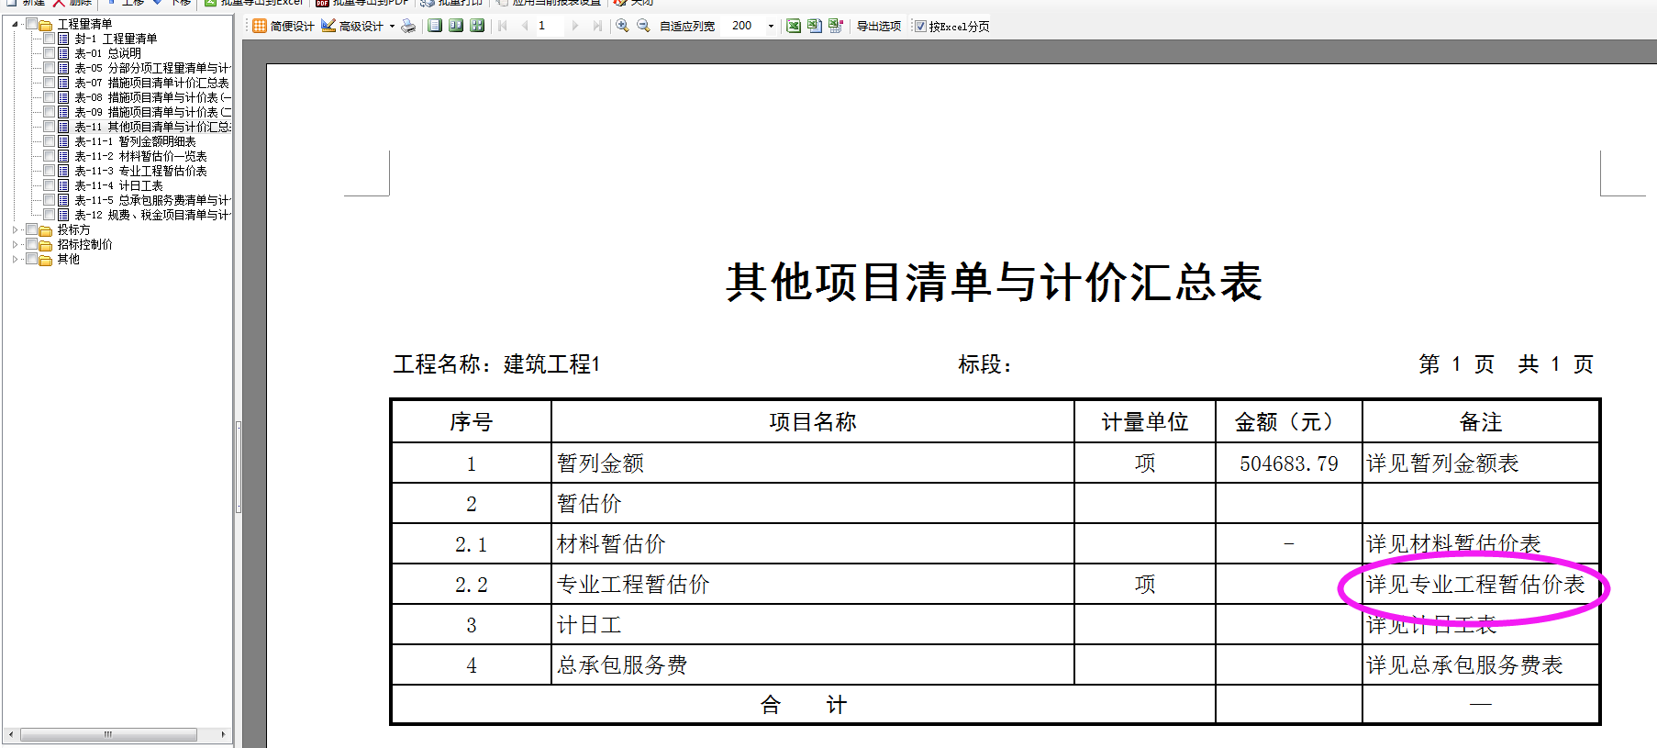This screenshot has width=1657, height=748.
Task: Select 表-11-3 专业工程暂估价表 report
Action: pyautogui.click(x=140, y=171)
